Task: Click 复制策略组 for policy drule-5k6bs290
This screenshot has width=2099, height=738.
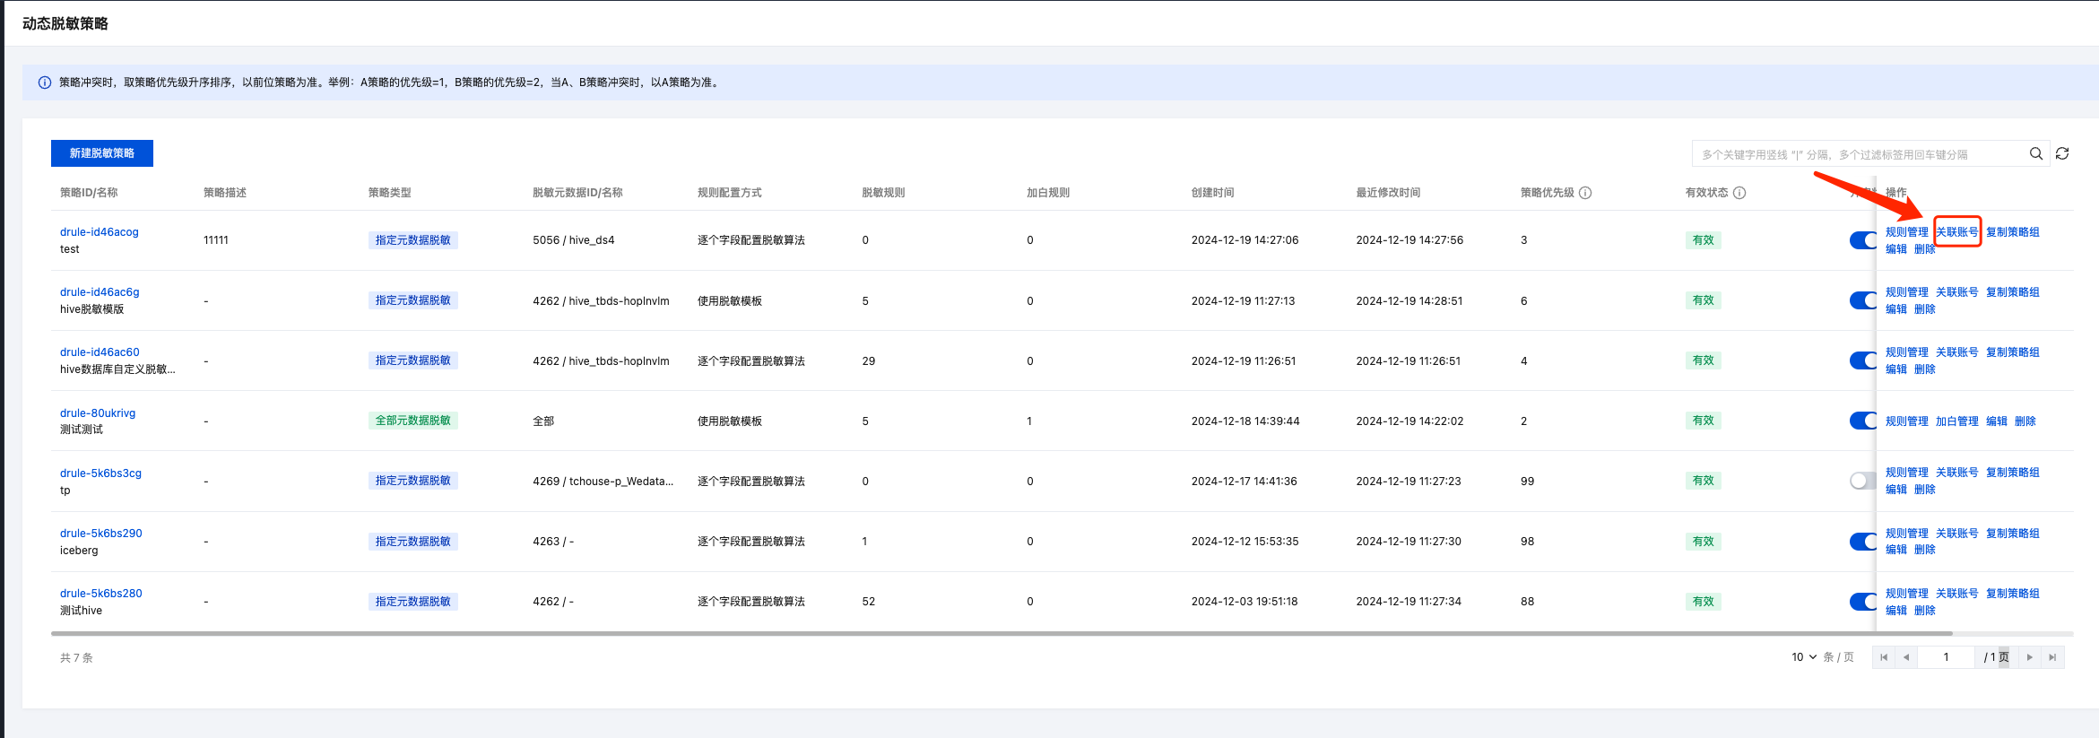Action: click(x=2012, y=534)
